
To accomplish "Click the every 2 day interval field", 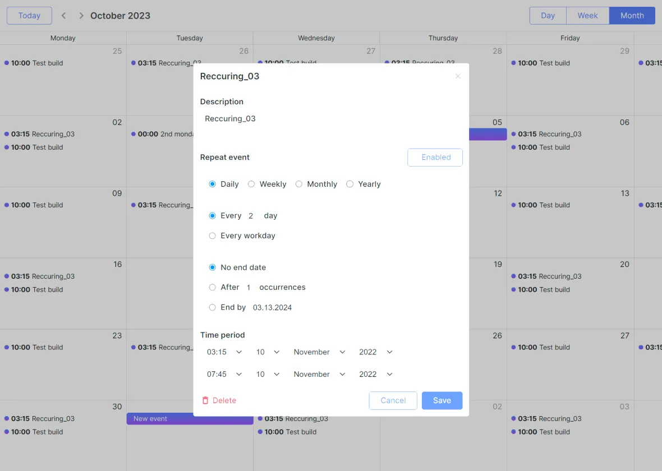I will (251, 216).
